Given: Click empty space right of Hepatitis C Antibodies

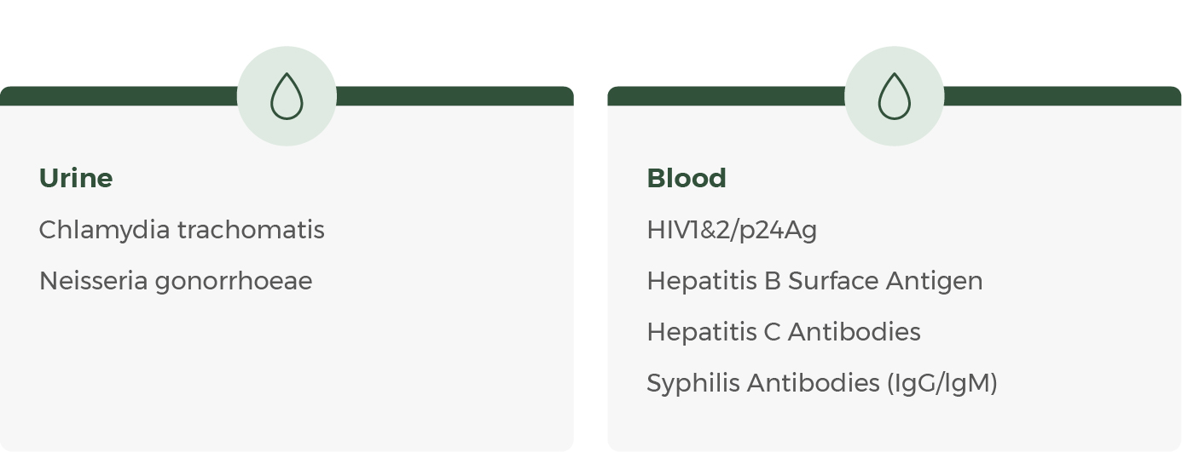Looking at the screenshot, I should click(1049, 332).
